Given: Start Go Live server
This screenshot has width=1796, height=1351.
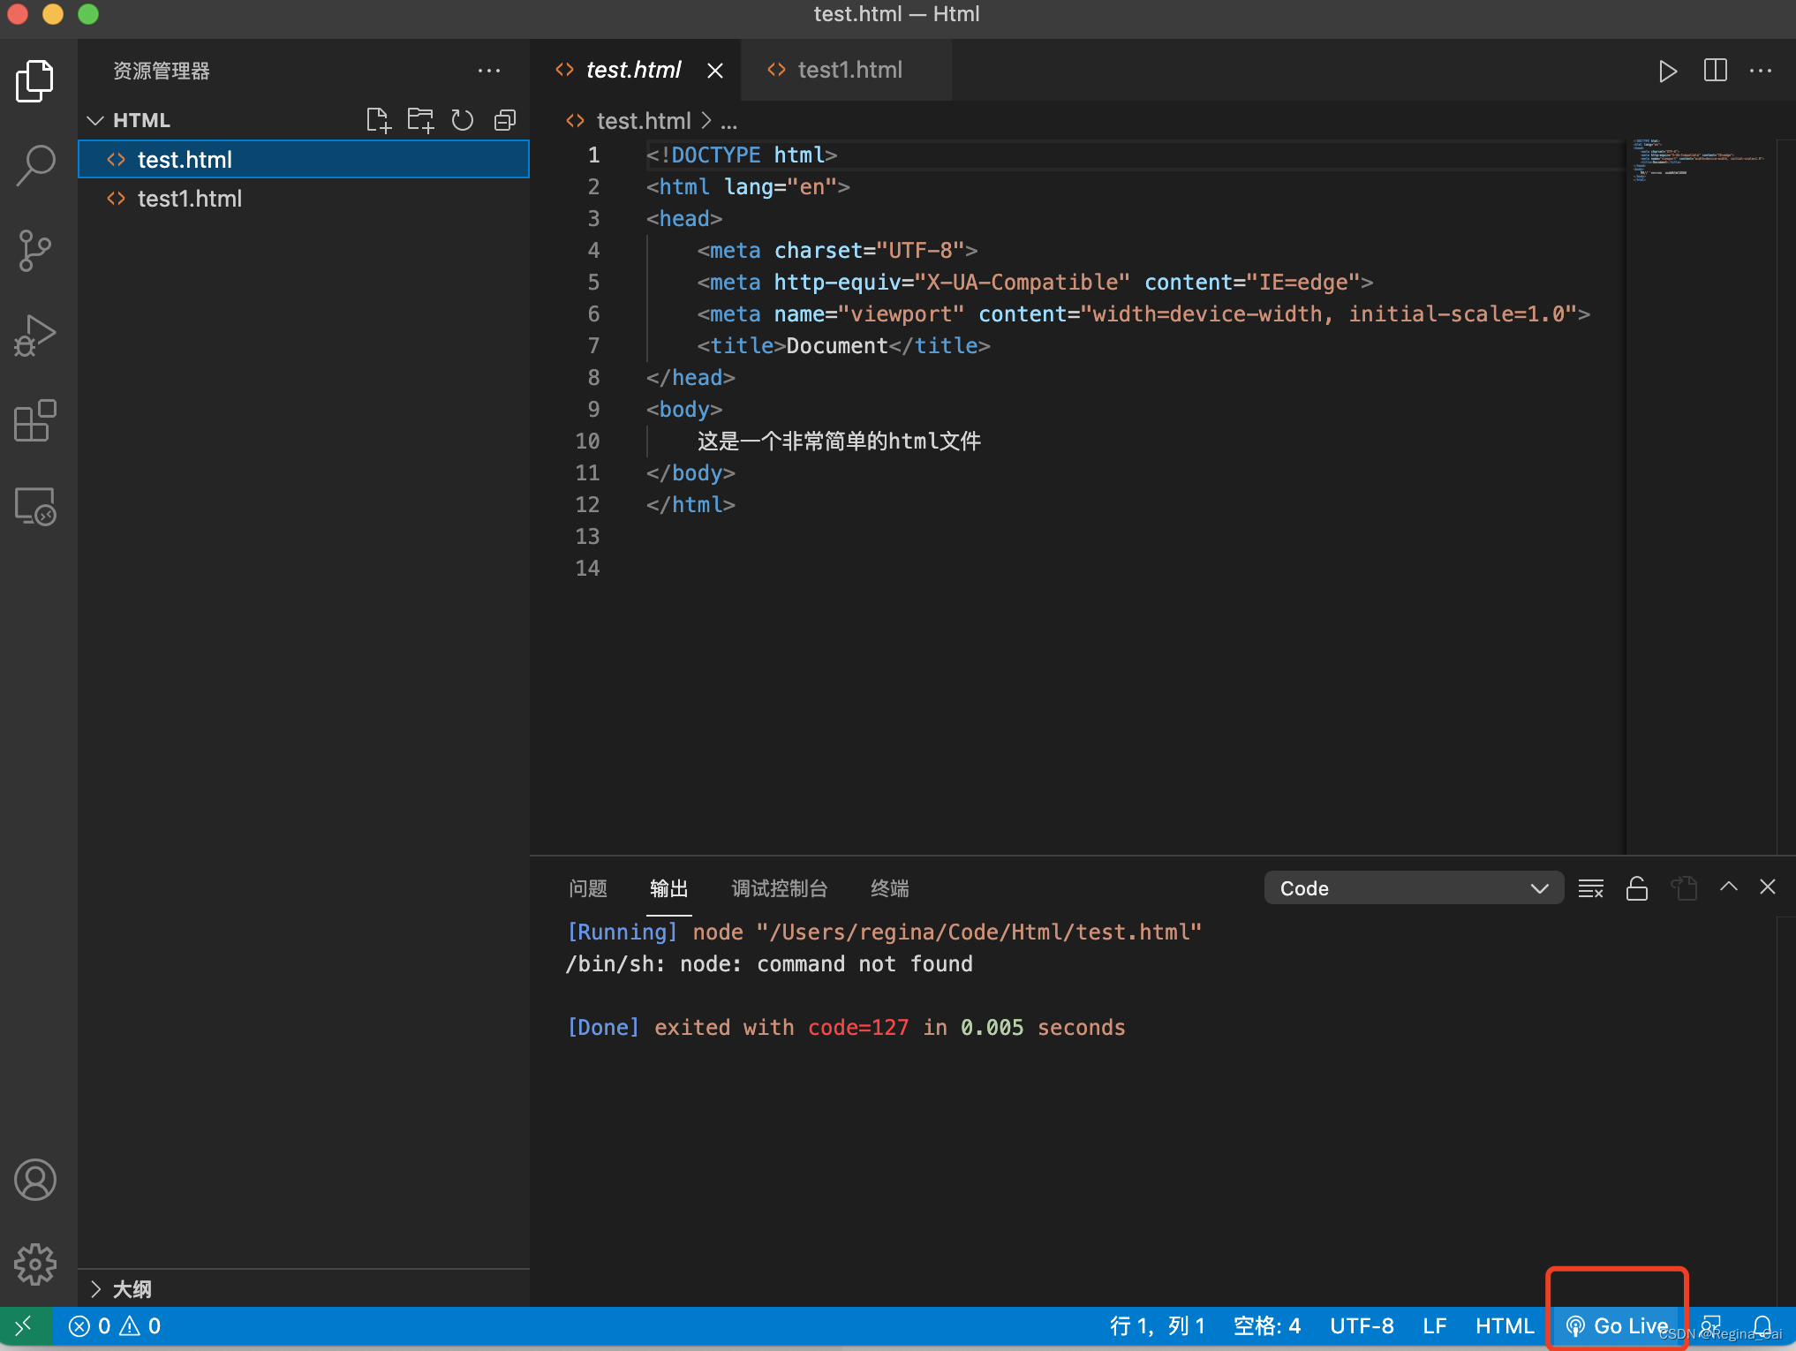Looking at the screenshot, I should coord(1617,1326).
